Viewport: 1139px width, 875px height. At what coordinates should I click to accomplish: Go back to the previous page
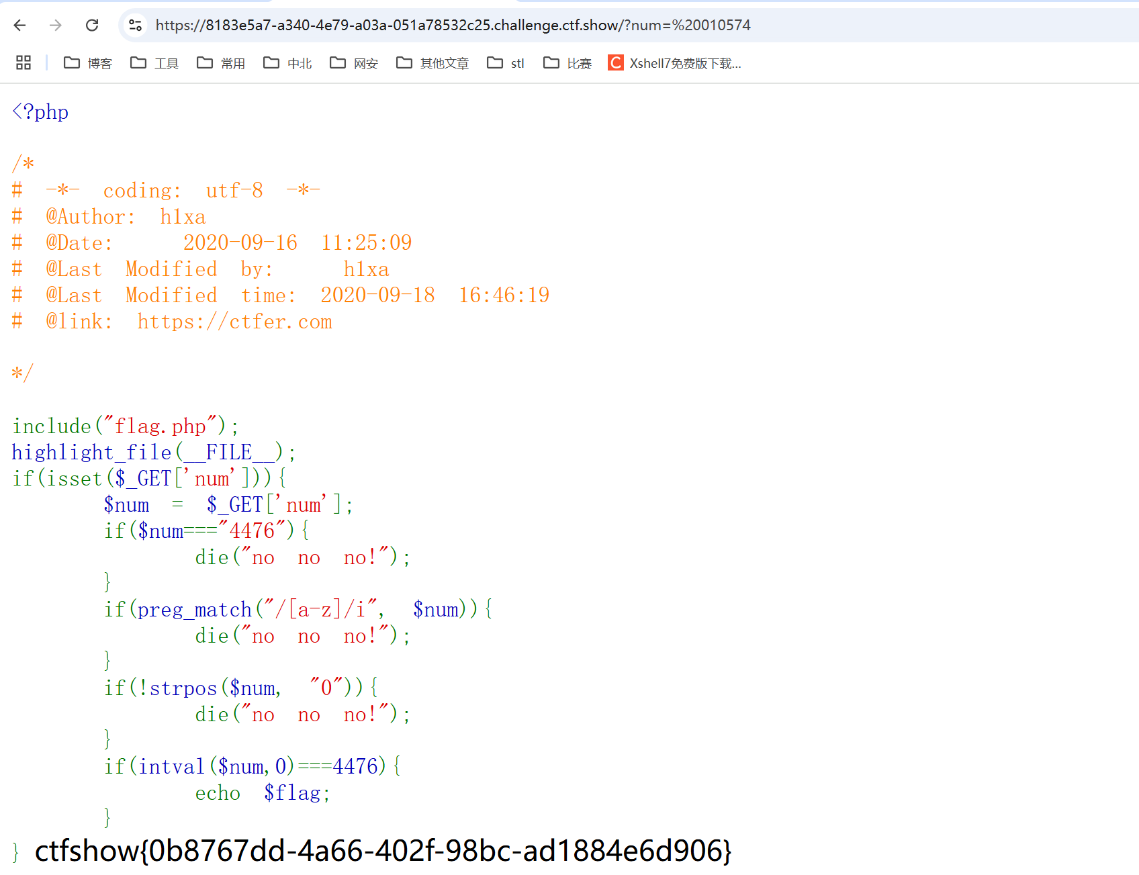coord(19,26)
